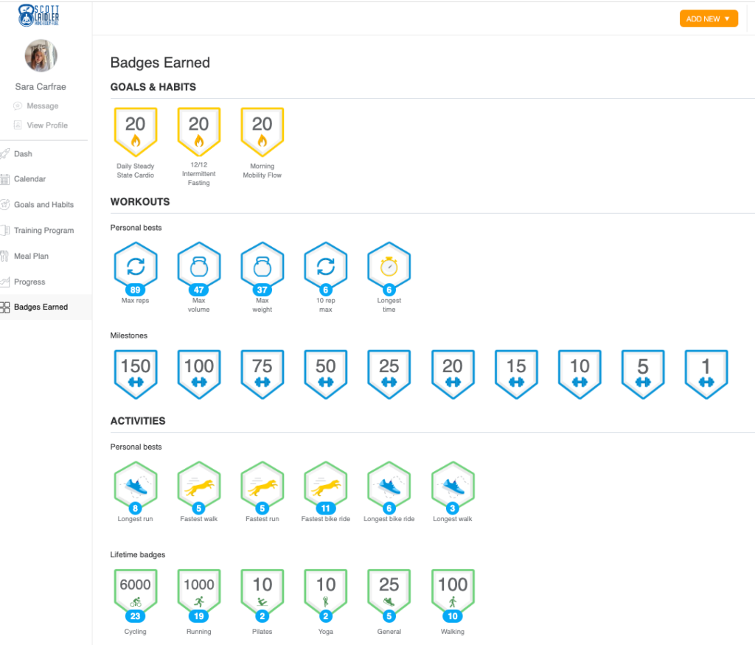This screenshot has width=755, height=645.
Task: Select the Max volume kettlebell badge
Action: (199, 268)
